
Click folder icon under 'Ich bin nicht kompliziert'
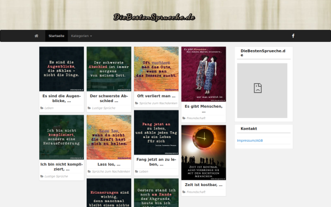(x=42, y=176)
